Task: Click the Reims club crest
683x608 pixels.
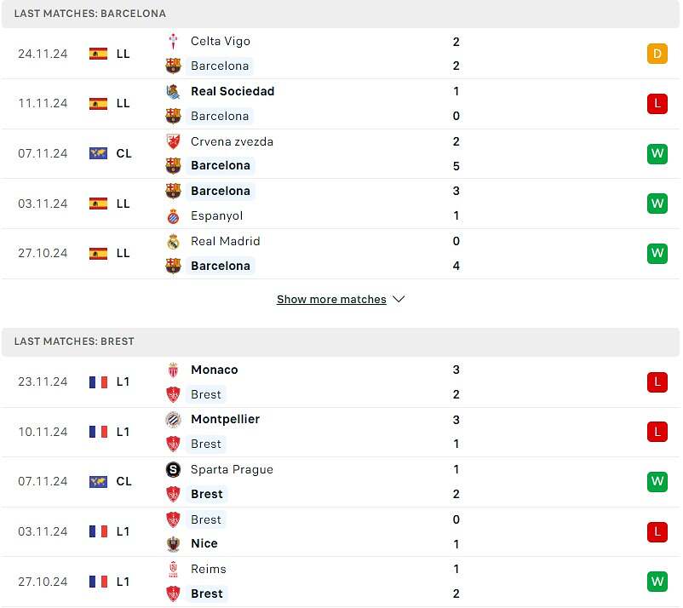Action: (x=173, y=569)
